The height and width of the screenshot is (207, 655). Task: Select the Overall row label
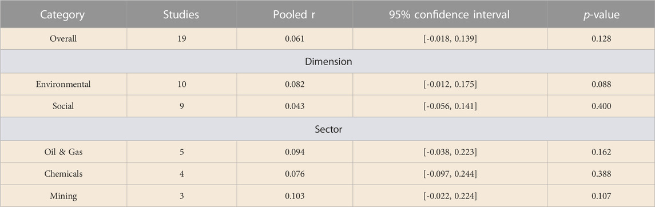click(x=63, y=39)
